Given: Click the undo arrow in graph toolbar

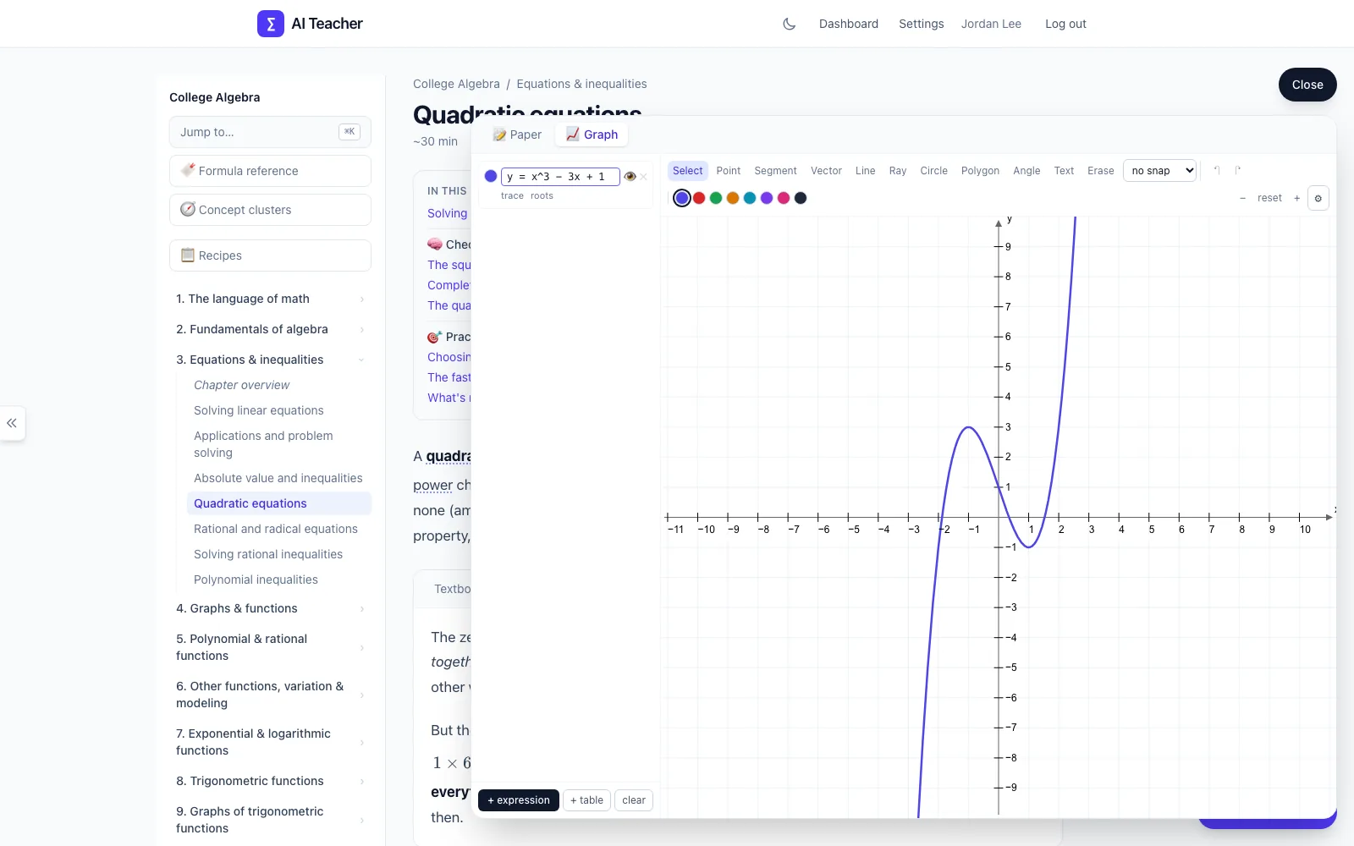Looking at the screenshot, I should coord(1217,170).
